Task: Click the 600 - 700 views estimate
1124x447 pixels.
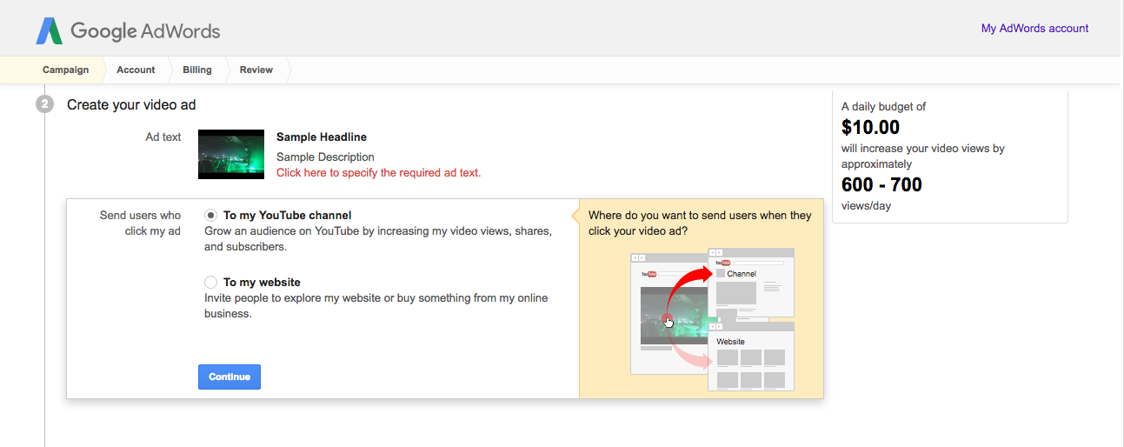Action: [881, 184]
